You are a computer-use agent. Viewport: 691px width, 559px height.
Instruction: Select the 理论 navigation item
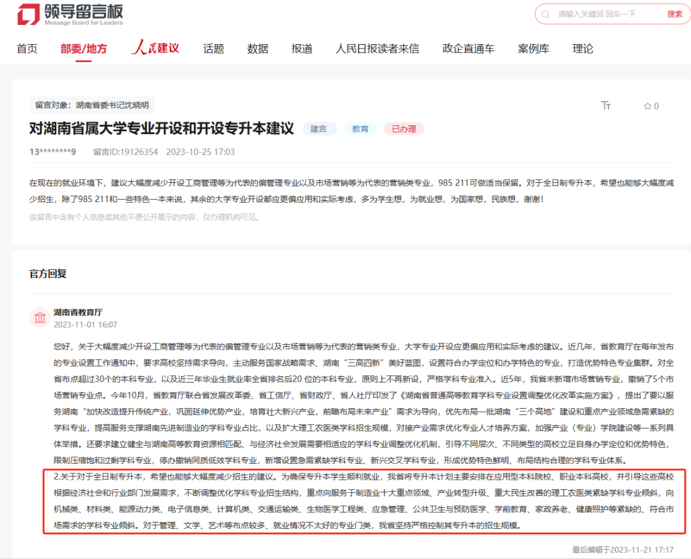point(582,48)
